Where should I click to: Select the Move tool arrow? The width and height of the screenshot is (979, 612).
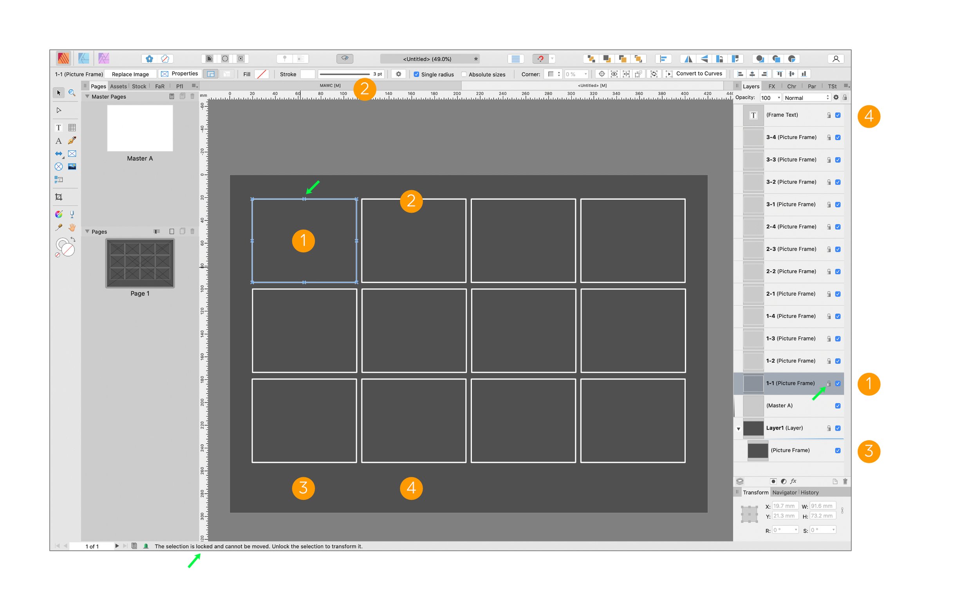[59, 93]
